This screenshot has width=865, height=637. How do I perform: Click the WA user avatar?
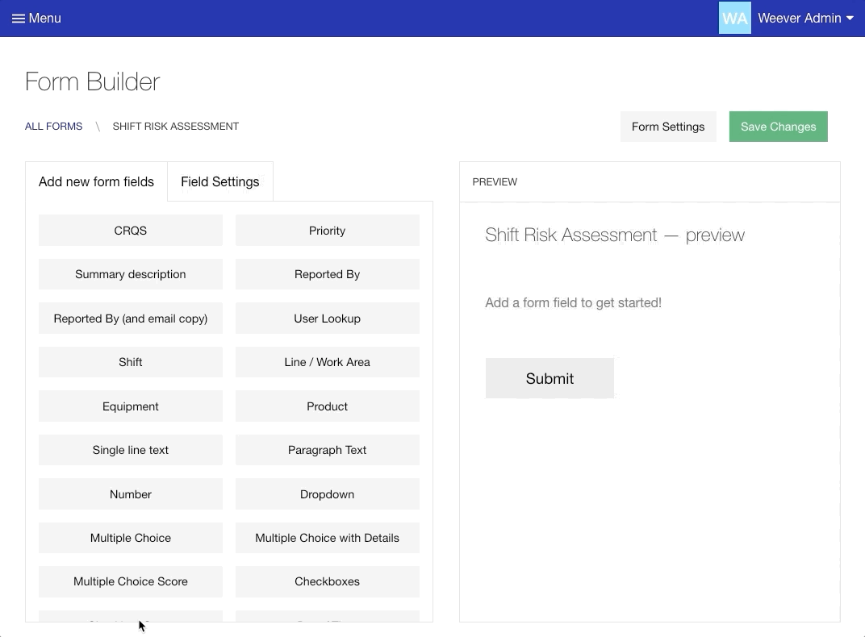734,19
